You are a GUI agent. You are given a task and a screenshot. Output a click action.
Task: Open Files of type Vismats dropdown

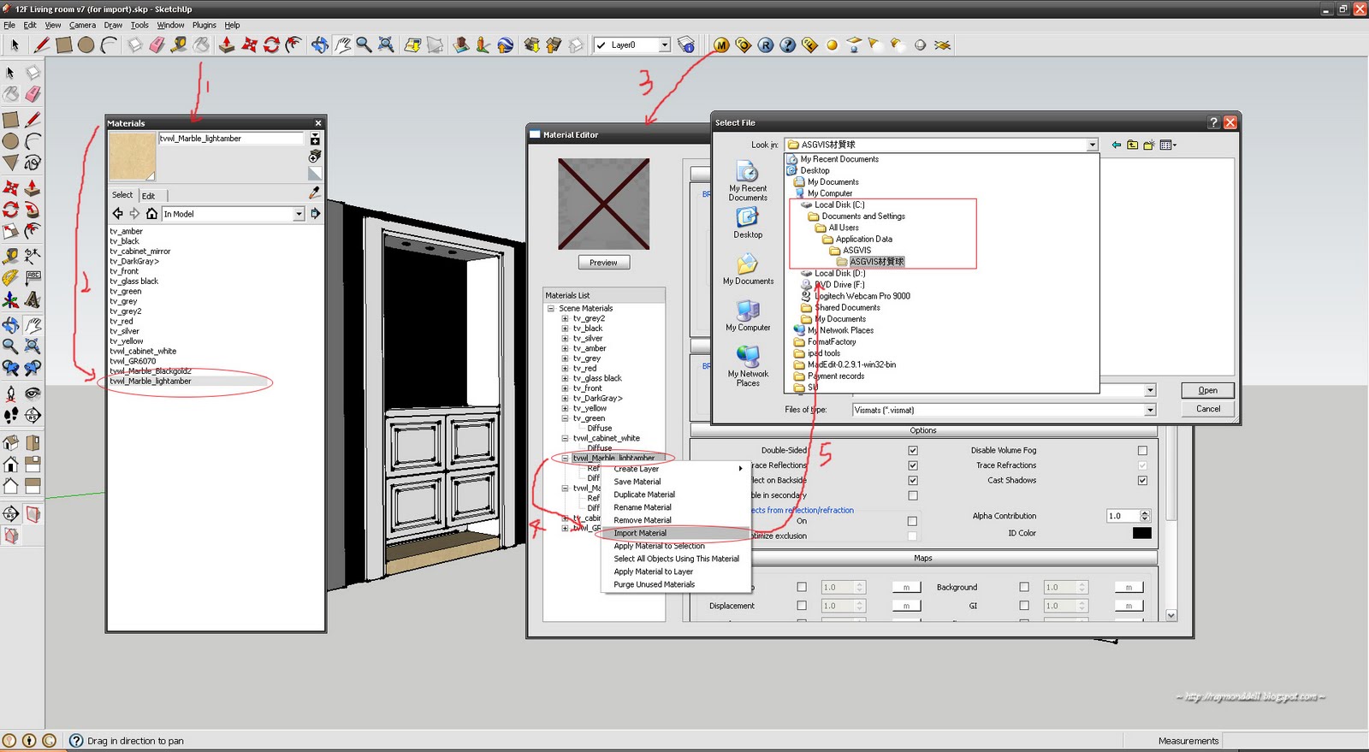point(1150,410)
